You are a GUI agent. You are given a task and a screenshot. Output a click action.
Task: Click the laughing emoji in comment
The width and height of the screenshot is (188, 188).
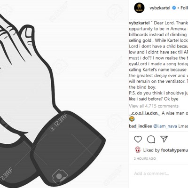(132, 119)
